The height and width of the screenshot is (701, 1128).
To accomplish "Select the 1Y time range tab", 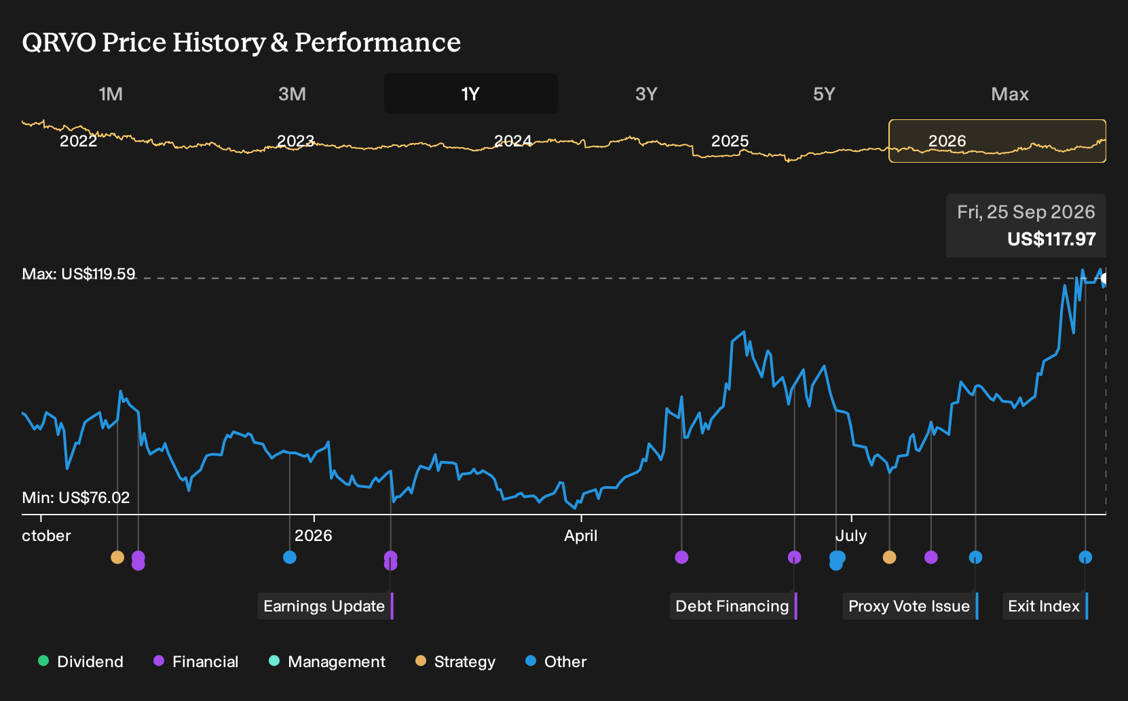I will pos(471,94).
